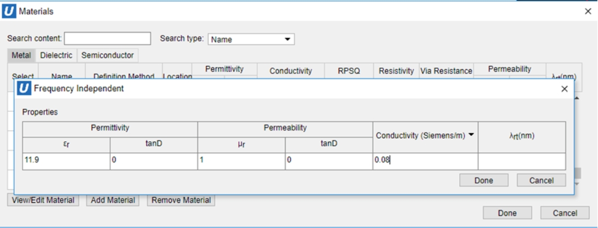Select the permeability μr value field
The image size is (598, 228).
click(241, 161)
